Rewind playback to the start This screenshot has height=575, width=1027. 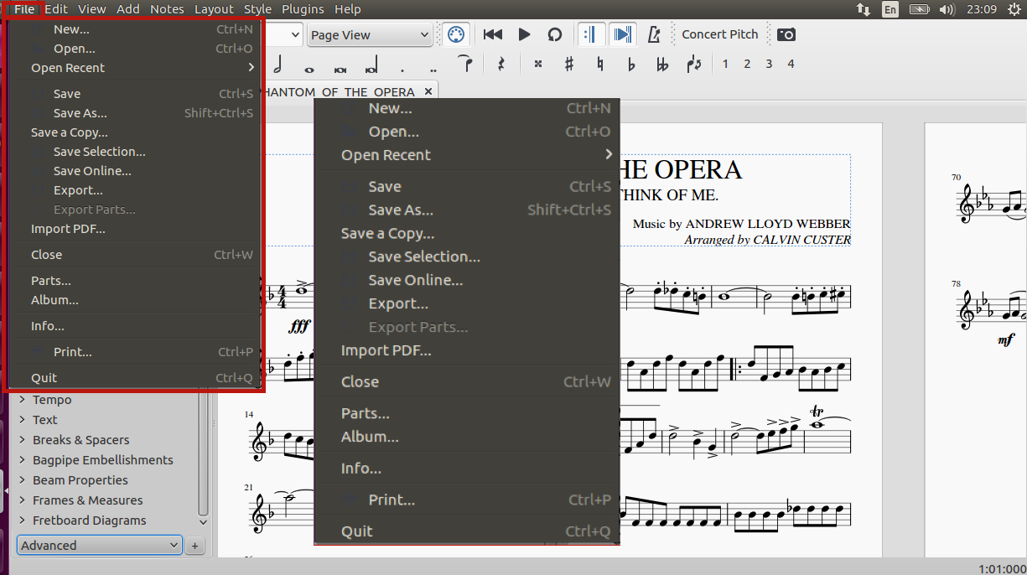(x=493, y=34)
